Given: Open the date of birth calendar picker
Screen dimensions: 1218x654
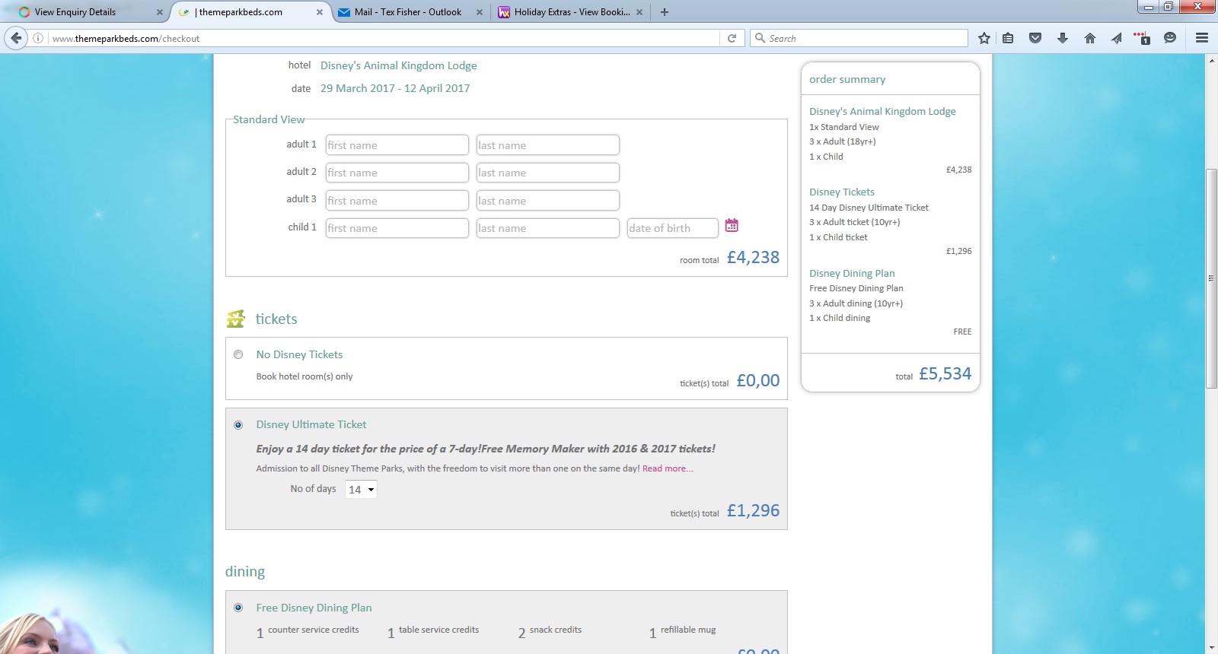Looking at the screenshot, I should pyautogui.click(x=732, y=226).
